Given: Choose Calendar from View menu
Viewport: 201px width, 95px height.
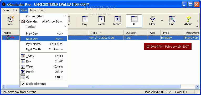Looking at the screenshot, I should [44, 21].
